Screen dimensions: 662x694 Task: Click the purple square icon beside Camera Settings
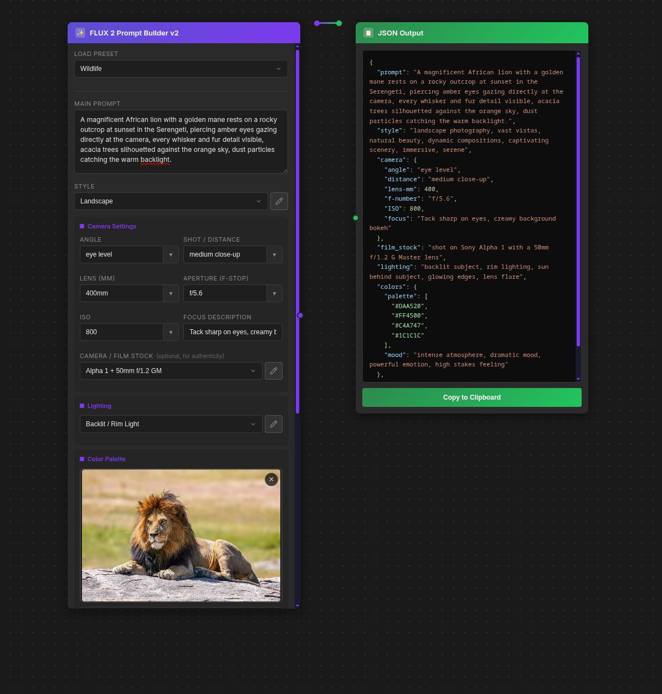click(x=82, y=226)
